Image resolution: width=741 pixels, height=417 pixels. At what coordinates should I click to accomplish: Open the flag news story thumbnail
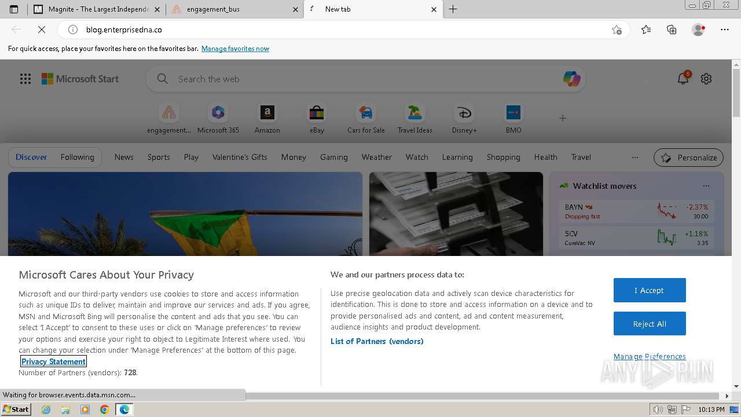point(185,214)
